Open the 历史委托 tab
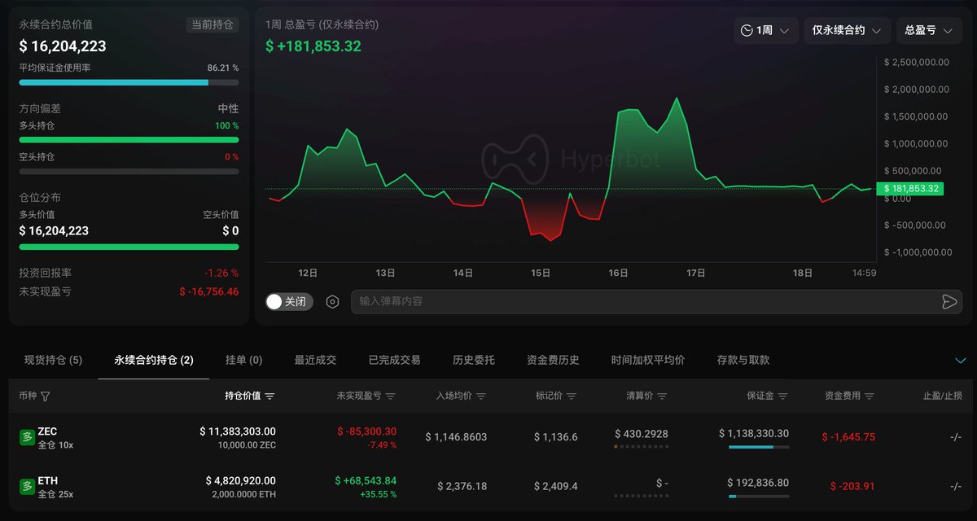Viewport: 977px width, 521px height. (x=473, y=360)
